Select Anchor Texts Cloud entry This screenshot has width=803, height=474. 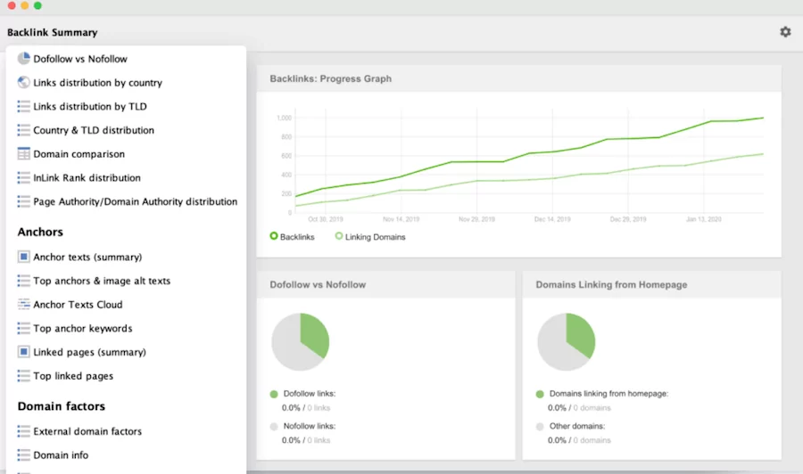coord(78,305)
